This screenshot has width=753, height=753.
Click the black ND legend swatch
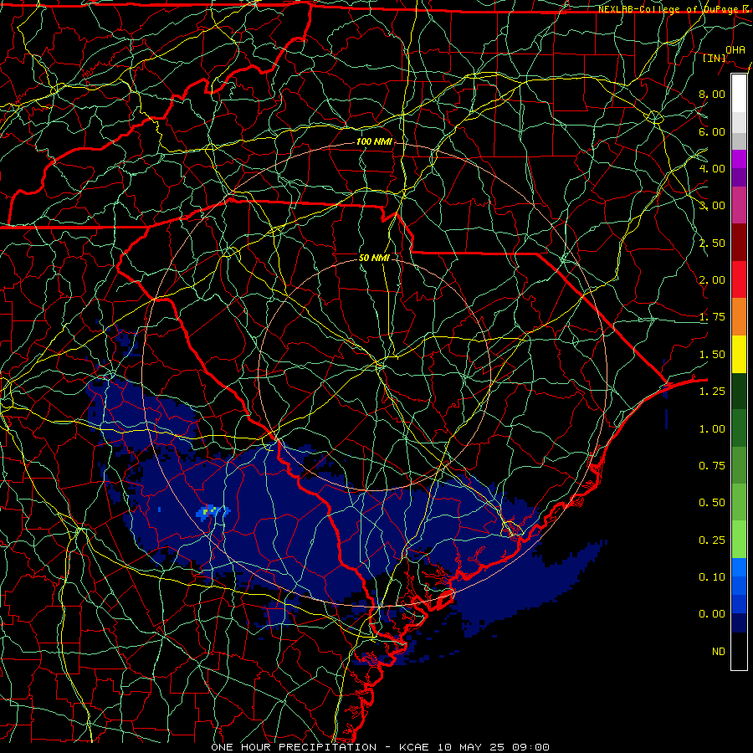(739, 651)
